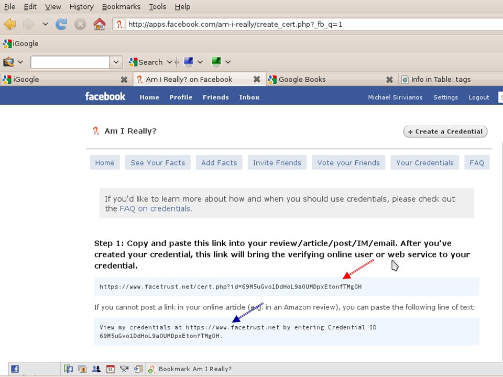
Task: Open the app's Home tab
Action: click(x=105, y=163)
